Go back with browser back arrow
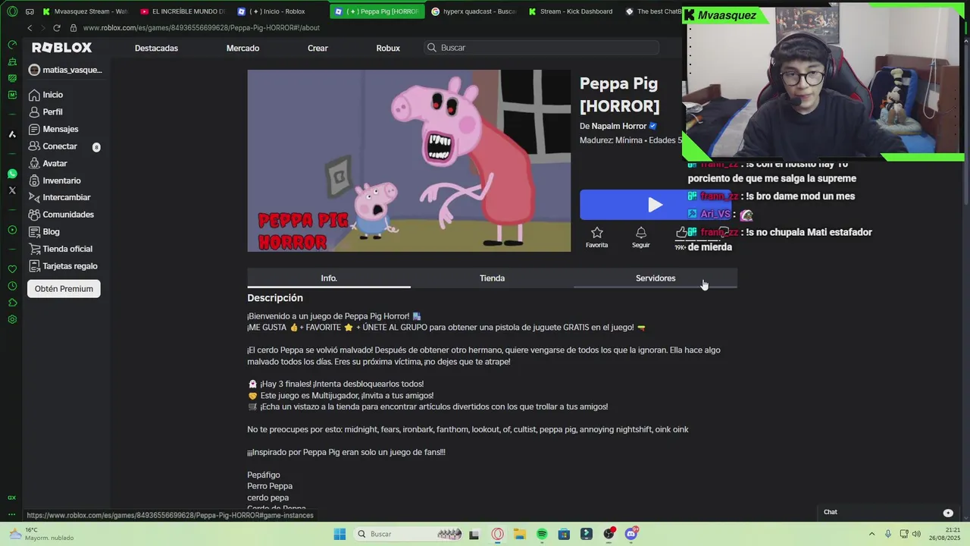Viewport: 970px width, 546px height. (x=30, y=28)
